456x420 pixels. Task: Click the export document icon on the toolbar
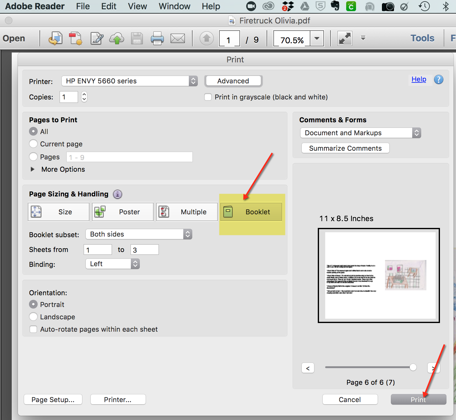(56, 38)
